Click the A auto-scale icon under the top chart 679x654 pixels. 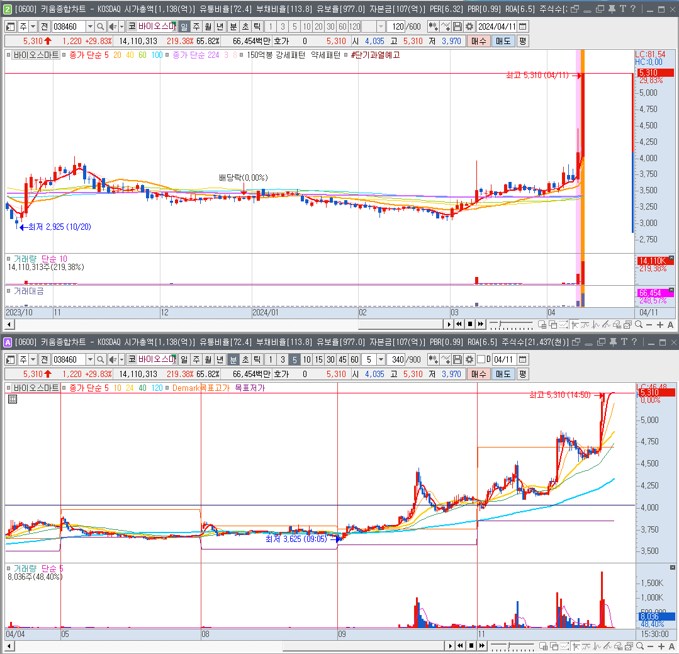(670, 324)
